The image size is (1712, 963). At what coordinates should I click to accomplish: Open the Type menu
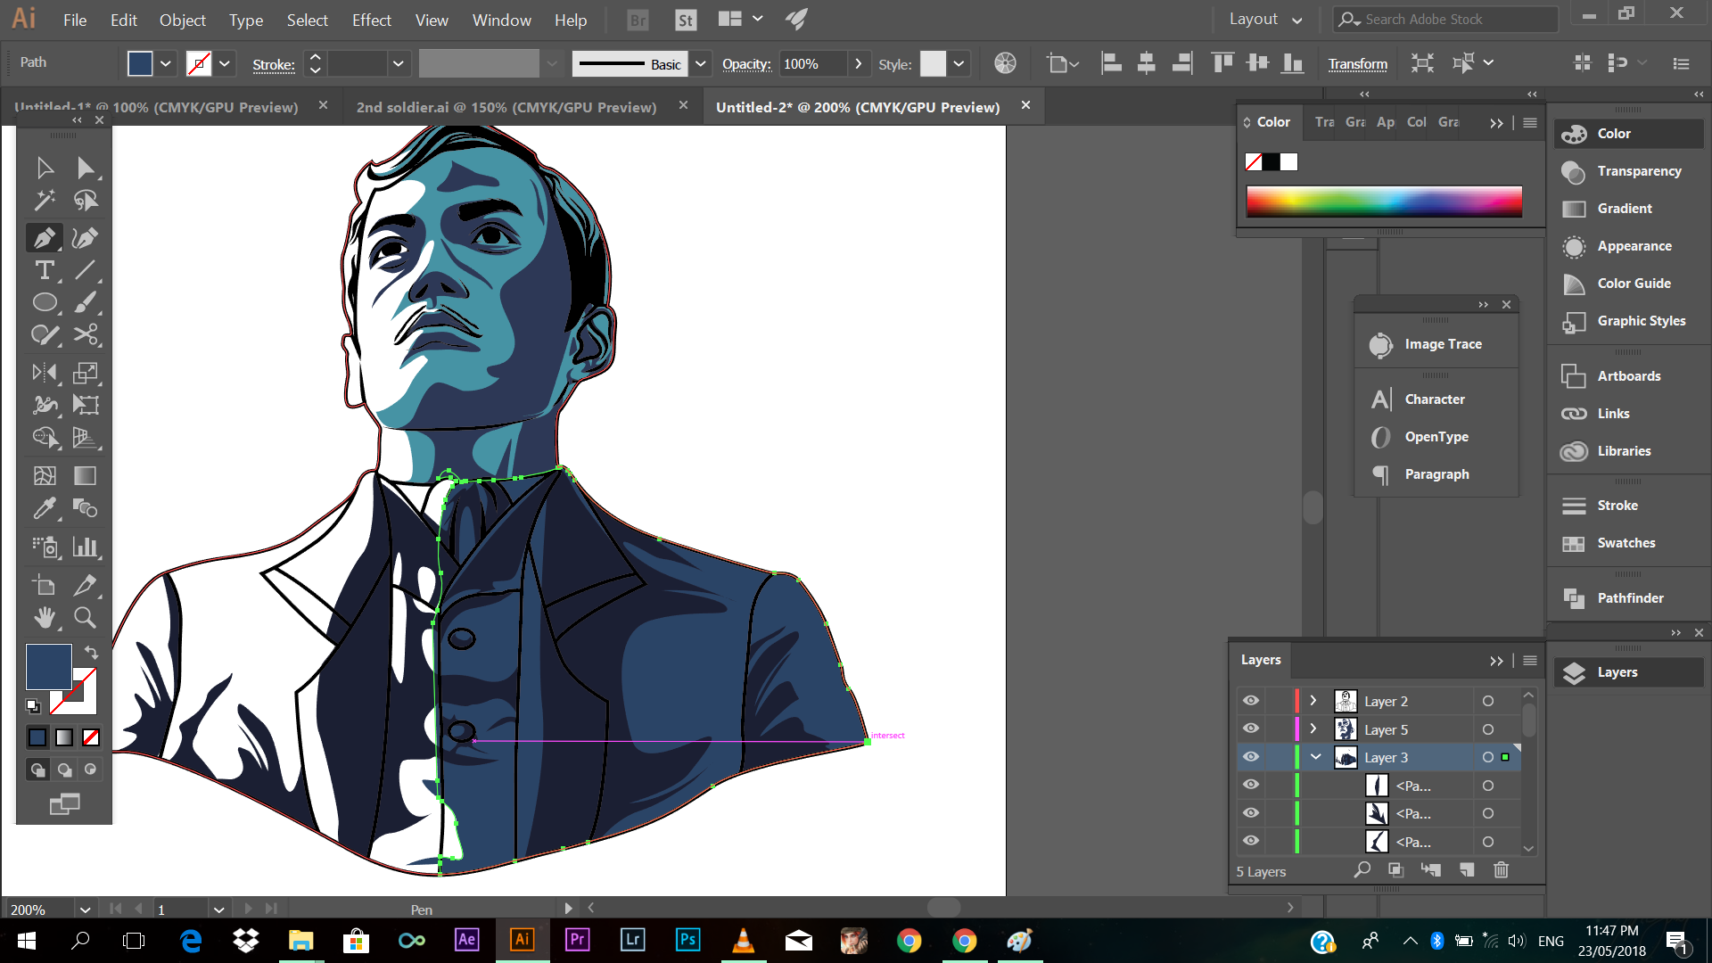coord(245,20)
